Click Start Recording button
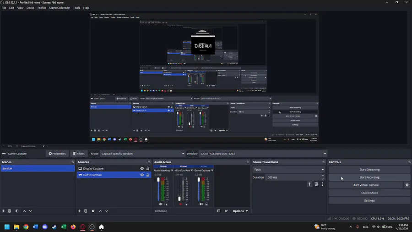412x232 pixels. click(x=369, y=177)
